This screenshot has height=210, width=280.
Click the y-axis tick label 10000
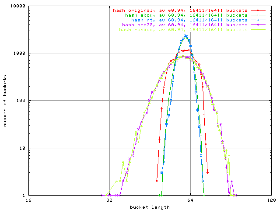coord(18,6)
